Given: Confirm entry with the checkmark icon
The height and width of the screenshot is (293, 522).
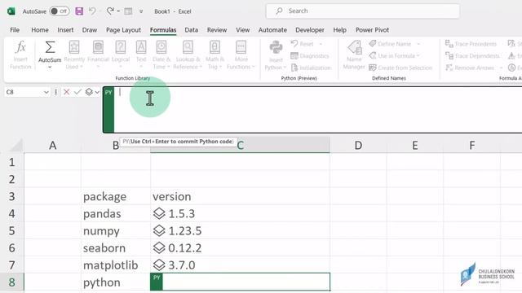Looking at the screenshot, I should pos(77,92).
